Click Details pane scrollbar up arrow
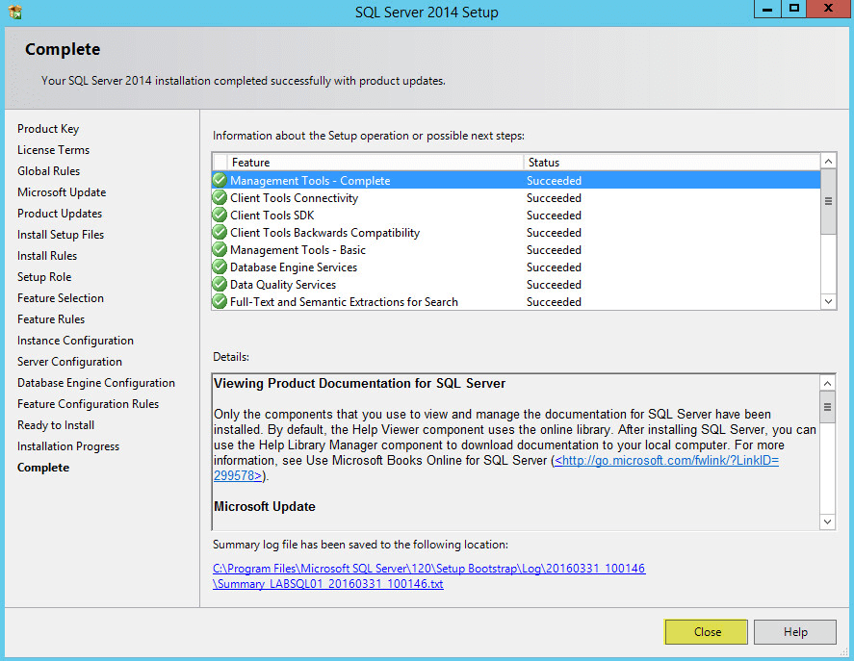Viewport: 854px width, 661px height. (x=827, y=383)
